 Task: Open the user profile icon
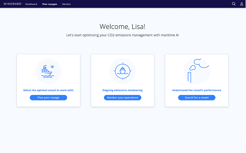point(241,4)
